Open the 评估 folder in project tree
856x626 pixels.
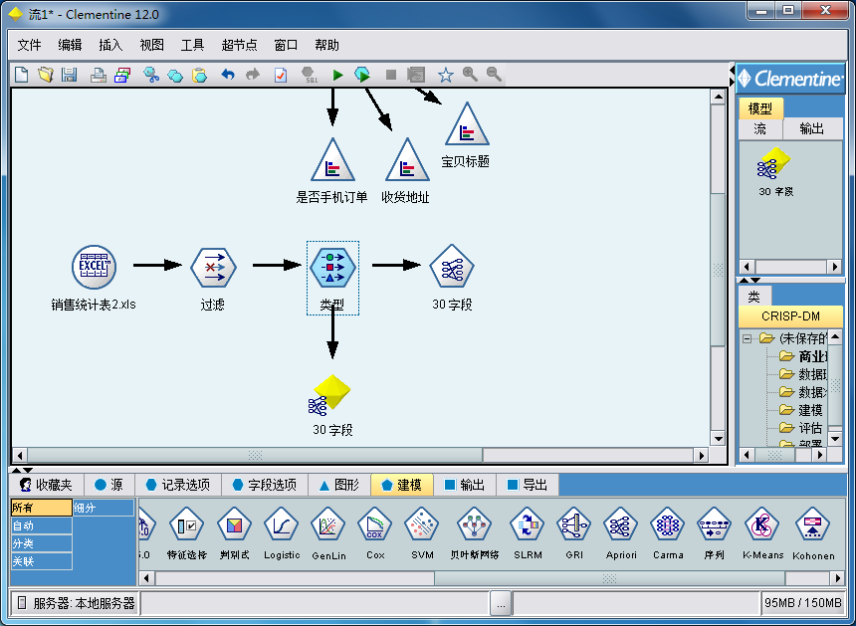[x=800, y=427]
